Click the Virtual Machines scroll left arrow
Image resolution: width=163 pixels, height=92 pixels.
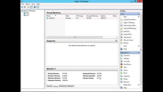click(47, 37)
